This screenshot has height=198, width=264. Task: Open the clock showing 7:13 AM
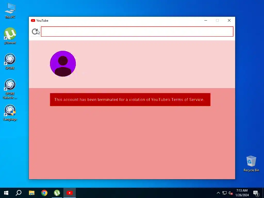click(x=242, y=193)
